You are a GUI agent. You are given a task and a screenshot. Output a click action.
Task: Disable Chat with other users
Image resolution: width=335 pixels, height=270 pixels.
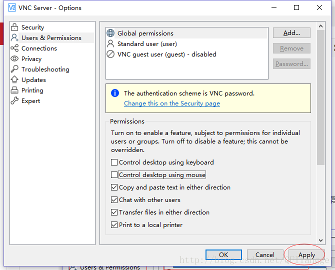[114, 199]
